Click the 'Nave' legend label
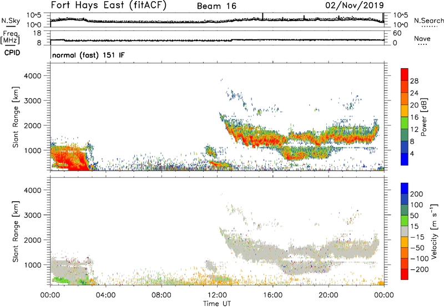This screenshot has width=444, height=307. (x=422, y=39)
